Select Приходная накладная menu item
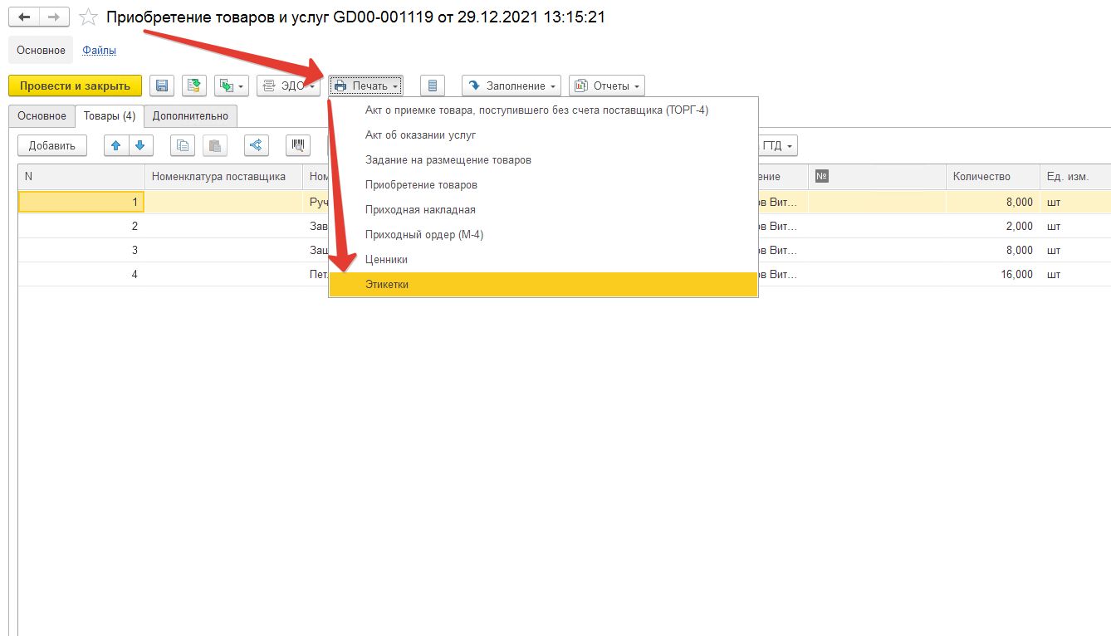Screen dimensions: 1111x636 420,209
